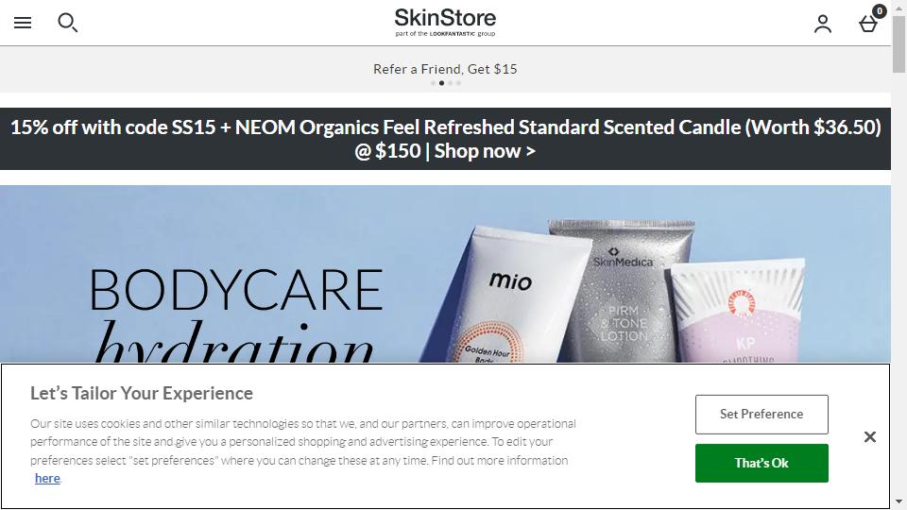Open the search magnifier icon
Screen dimensions: 907x510
pos(67,23)
